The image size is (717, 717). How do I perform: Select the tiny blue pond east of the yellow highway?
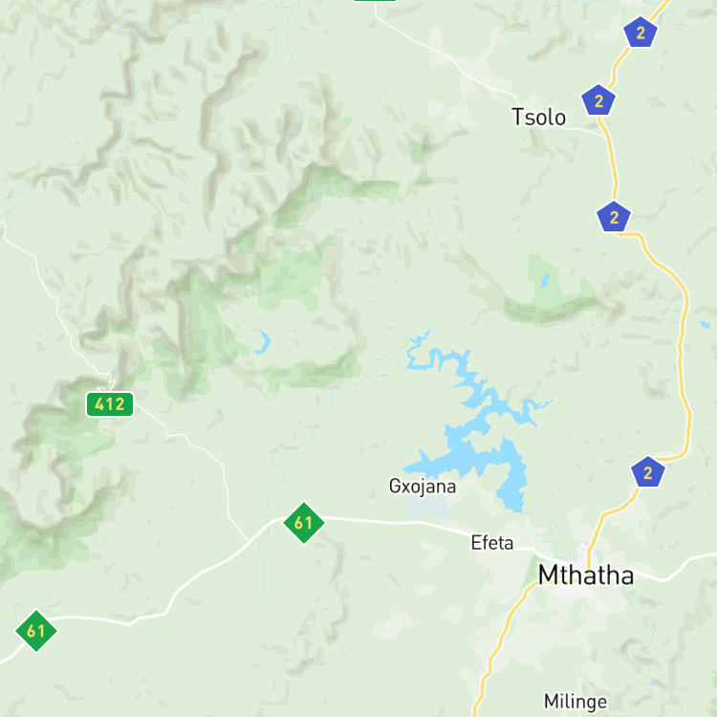click(x=705, y=324)
